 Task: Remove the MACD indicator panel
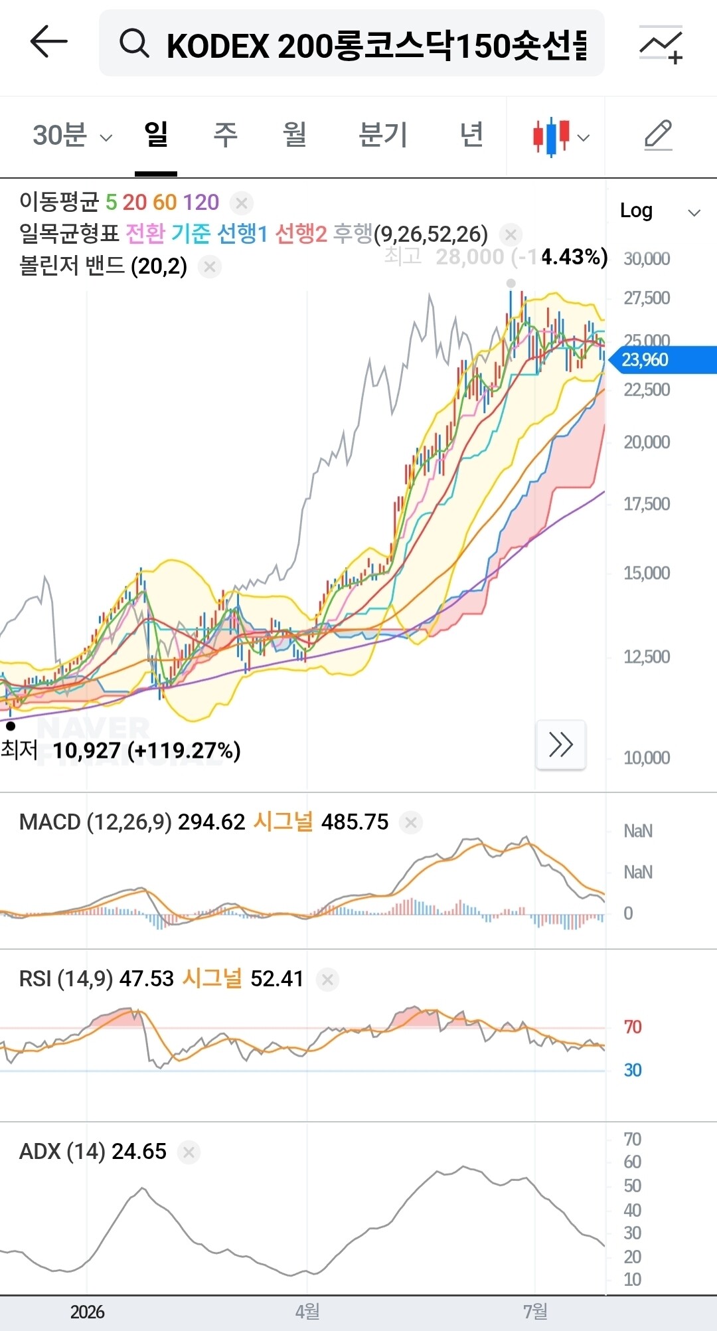click(x=411, y=823)
